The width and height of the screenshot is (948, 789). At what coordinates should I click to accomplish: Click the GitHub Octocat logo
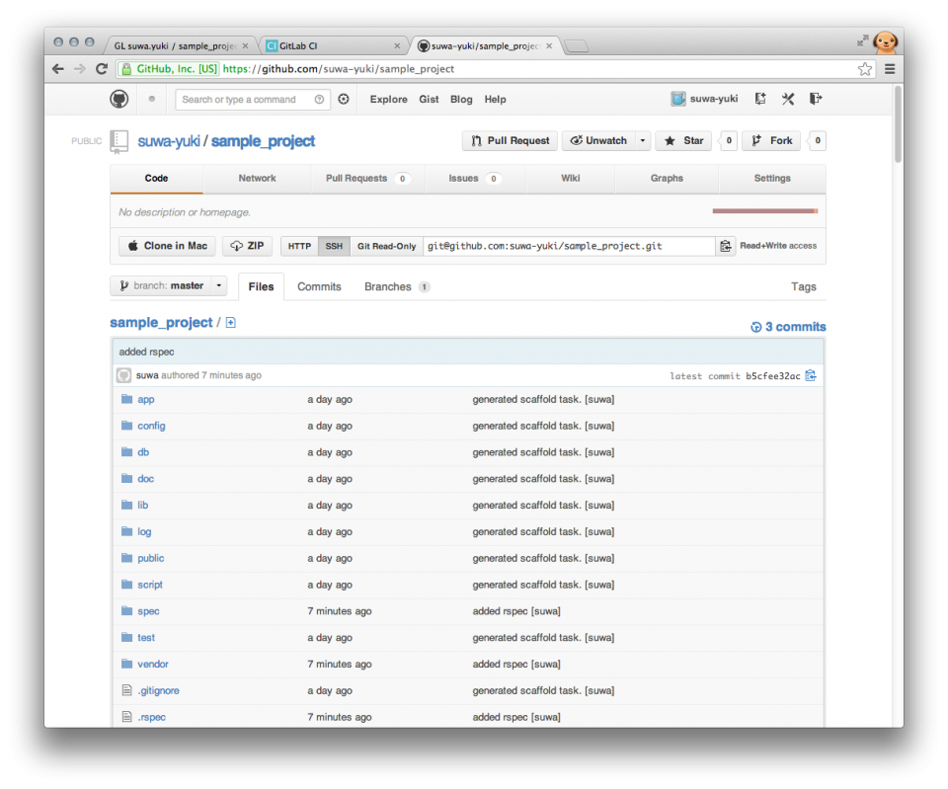[118, 99]
